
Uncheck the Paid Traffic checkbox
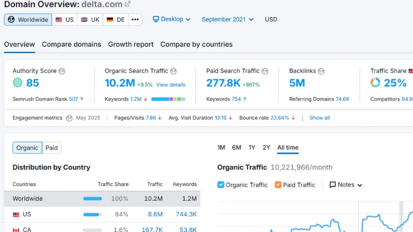(278, 185)
